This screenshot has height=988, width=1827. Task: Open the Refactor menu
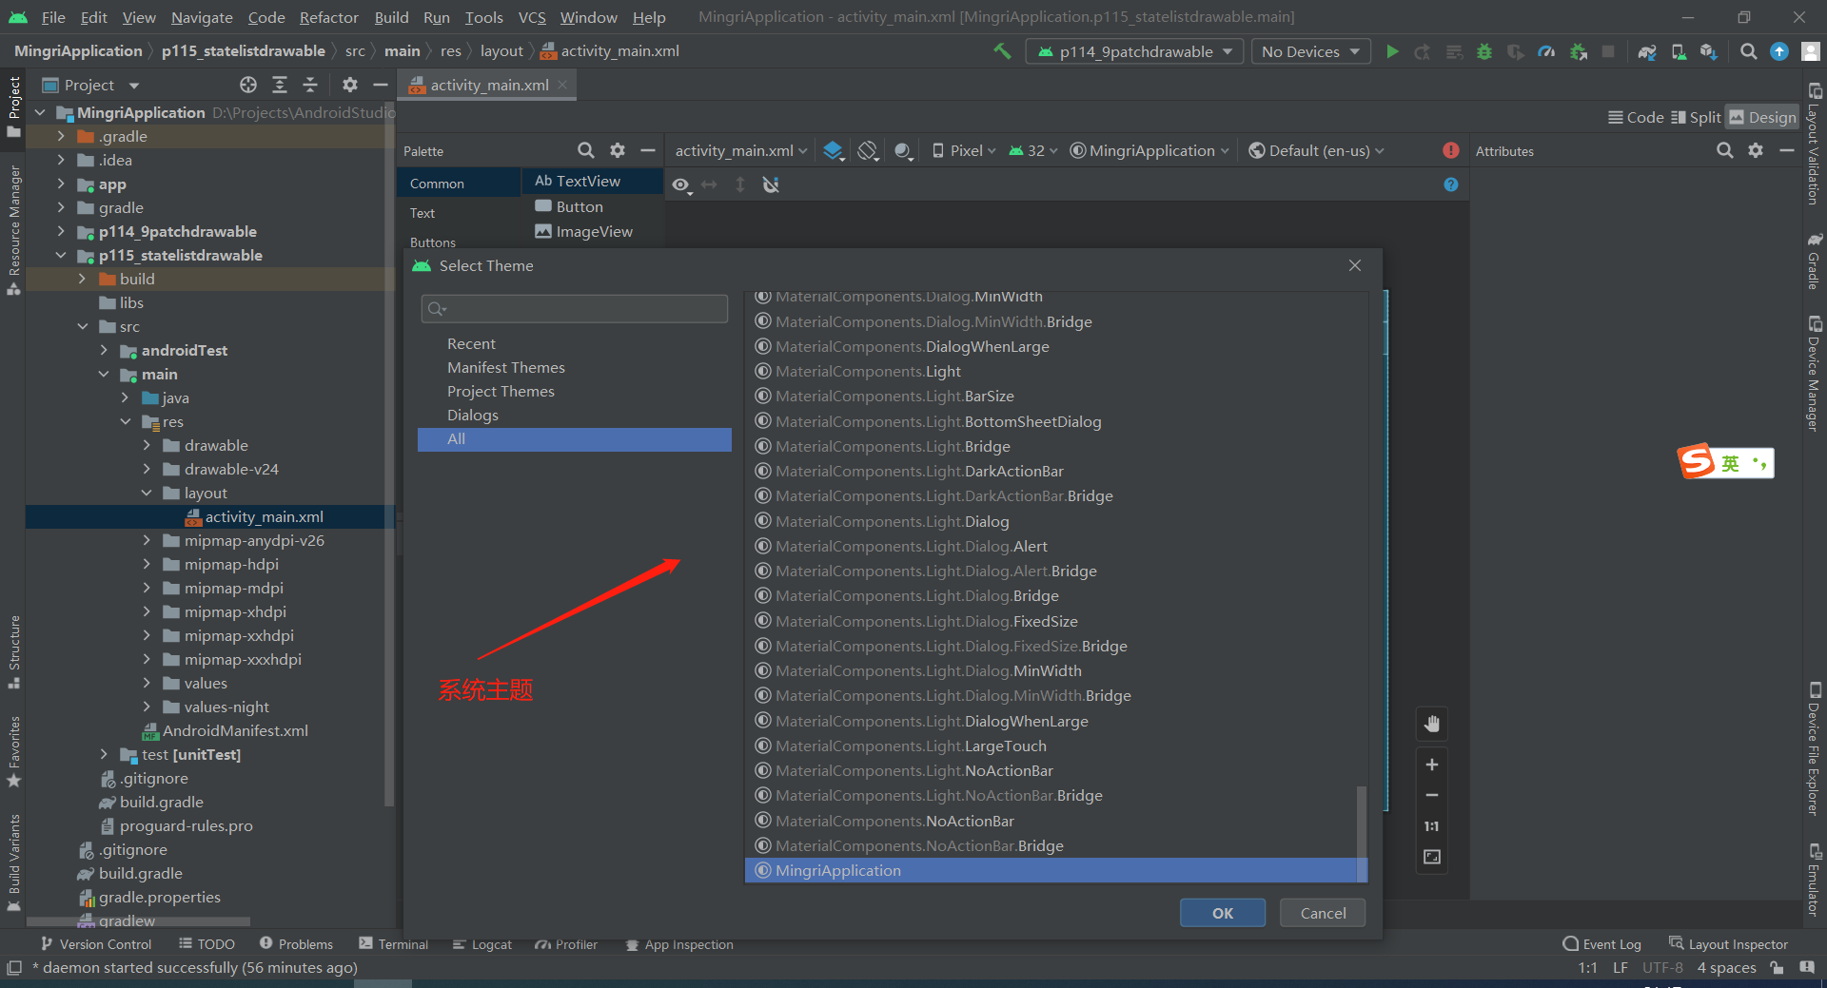coord(328,17)
